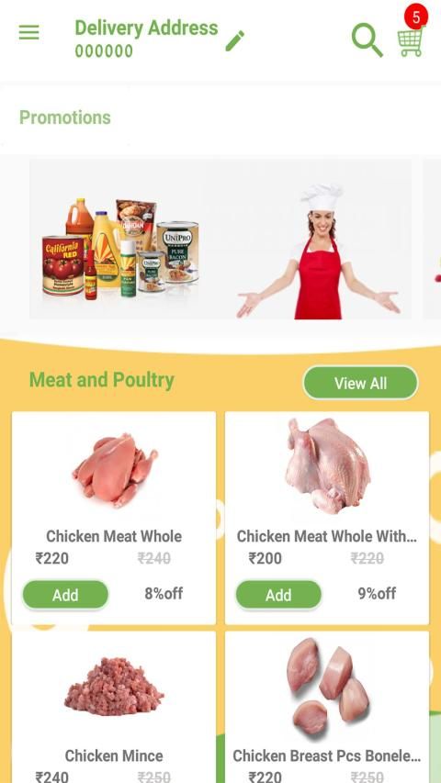Tap the 9%off discount label
Screen dimensions: 441x783
pyautogui.click(x=377, y=594)
